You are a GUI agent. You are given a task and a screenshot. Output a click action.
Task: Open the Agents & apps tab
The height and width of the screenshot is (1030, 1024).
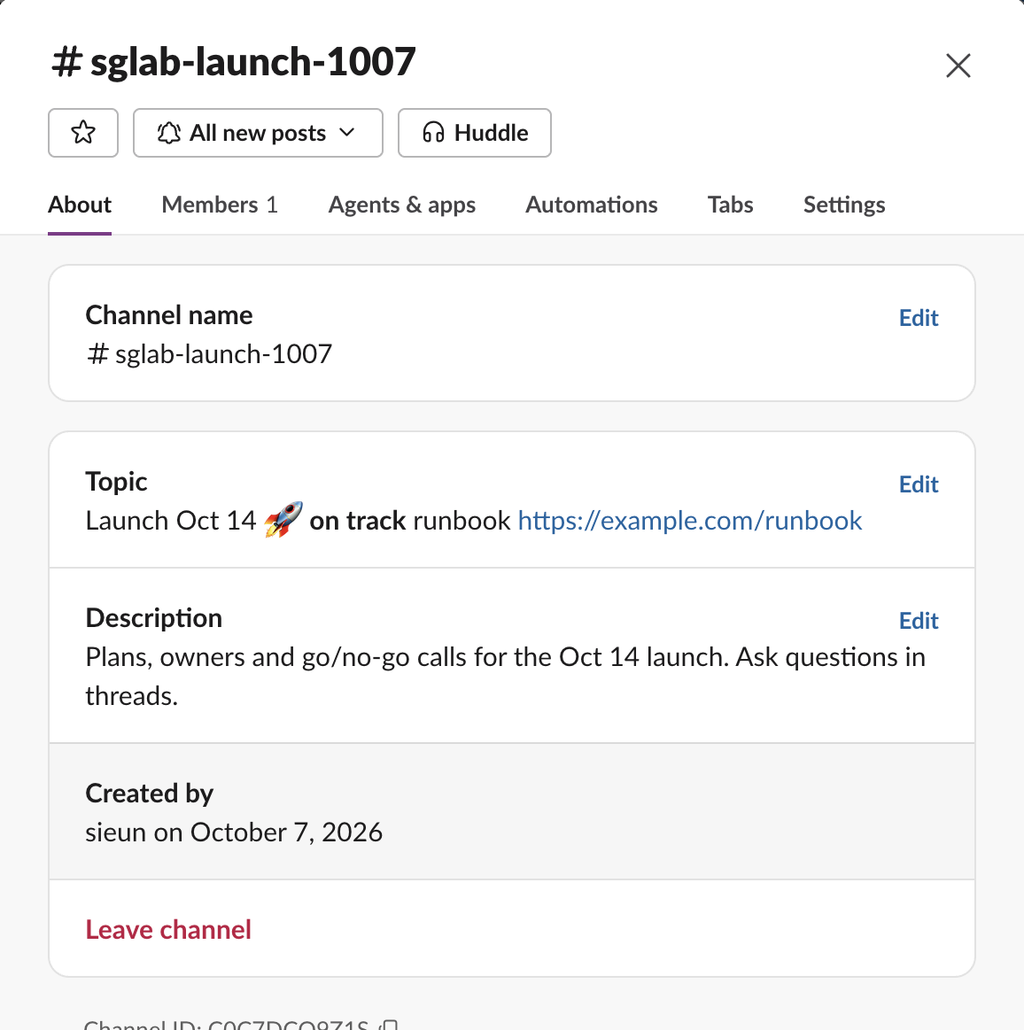[x=401, y=205]
